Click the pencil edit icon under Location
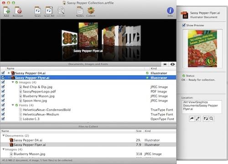 (x=198, y=118)
